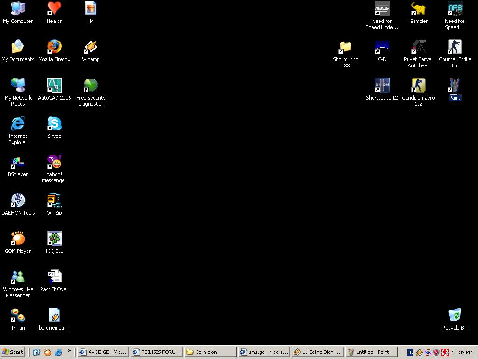Select the Paint shortcut on desktop
The image size is (478, 359).
tap(455, 86)
